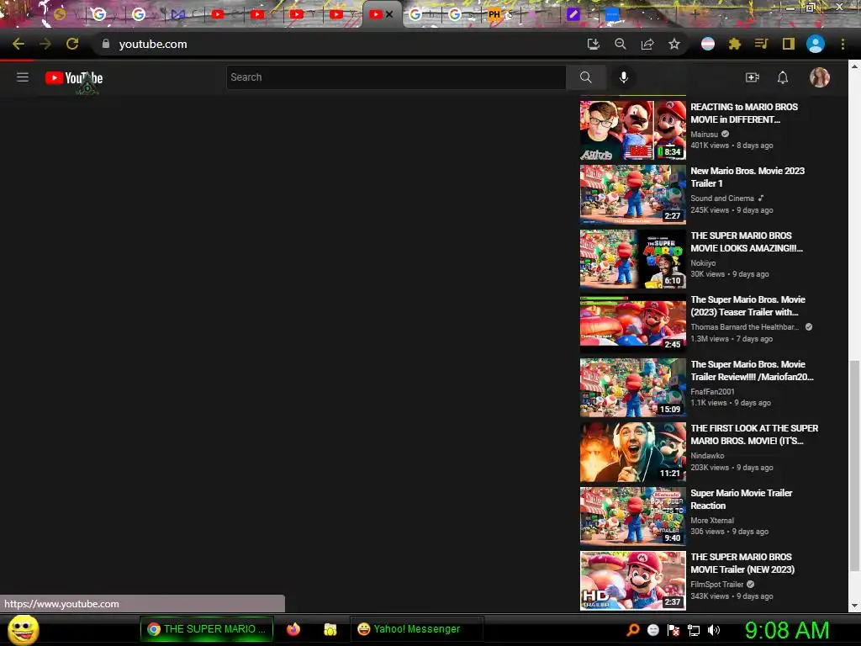Open the smiley face Start button

pos(24,630)
